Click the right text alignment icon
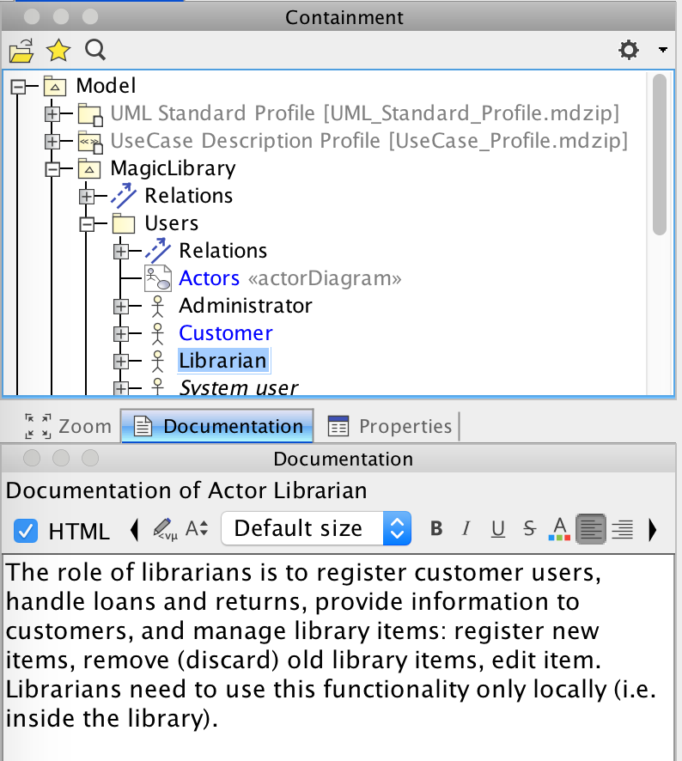This screenshot has width=682, height=761. point(621,529)
